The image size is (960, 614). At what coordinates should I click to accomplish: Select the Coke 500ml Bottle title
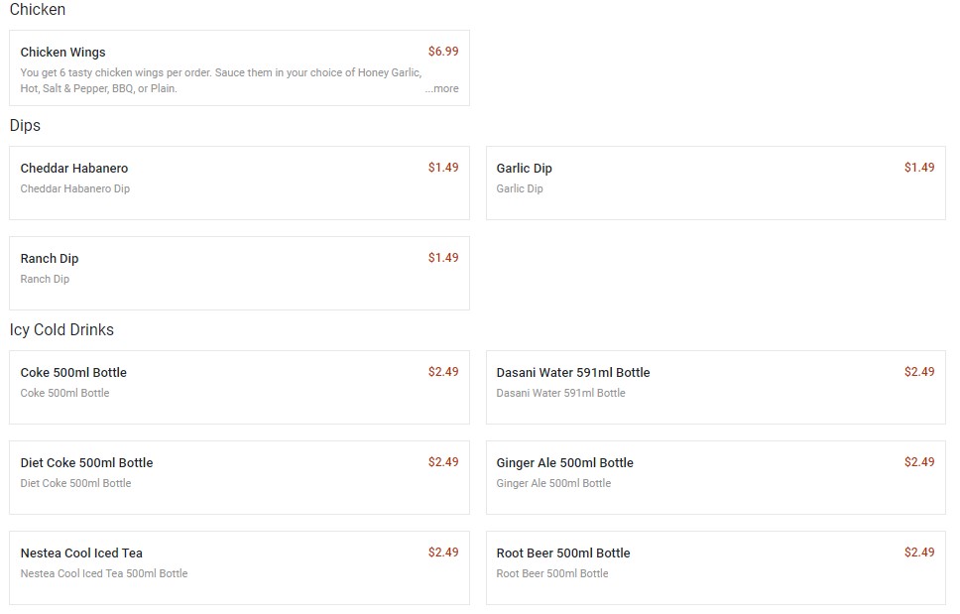[x=73, y=373]
